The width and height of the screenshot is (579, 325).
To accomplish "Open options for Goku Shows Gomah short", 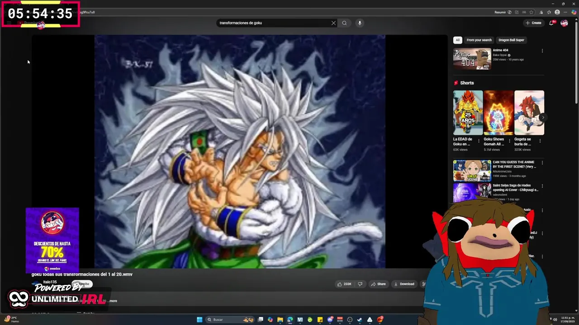I will coord(509,141).
